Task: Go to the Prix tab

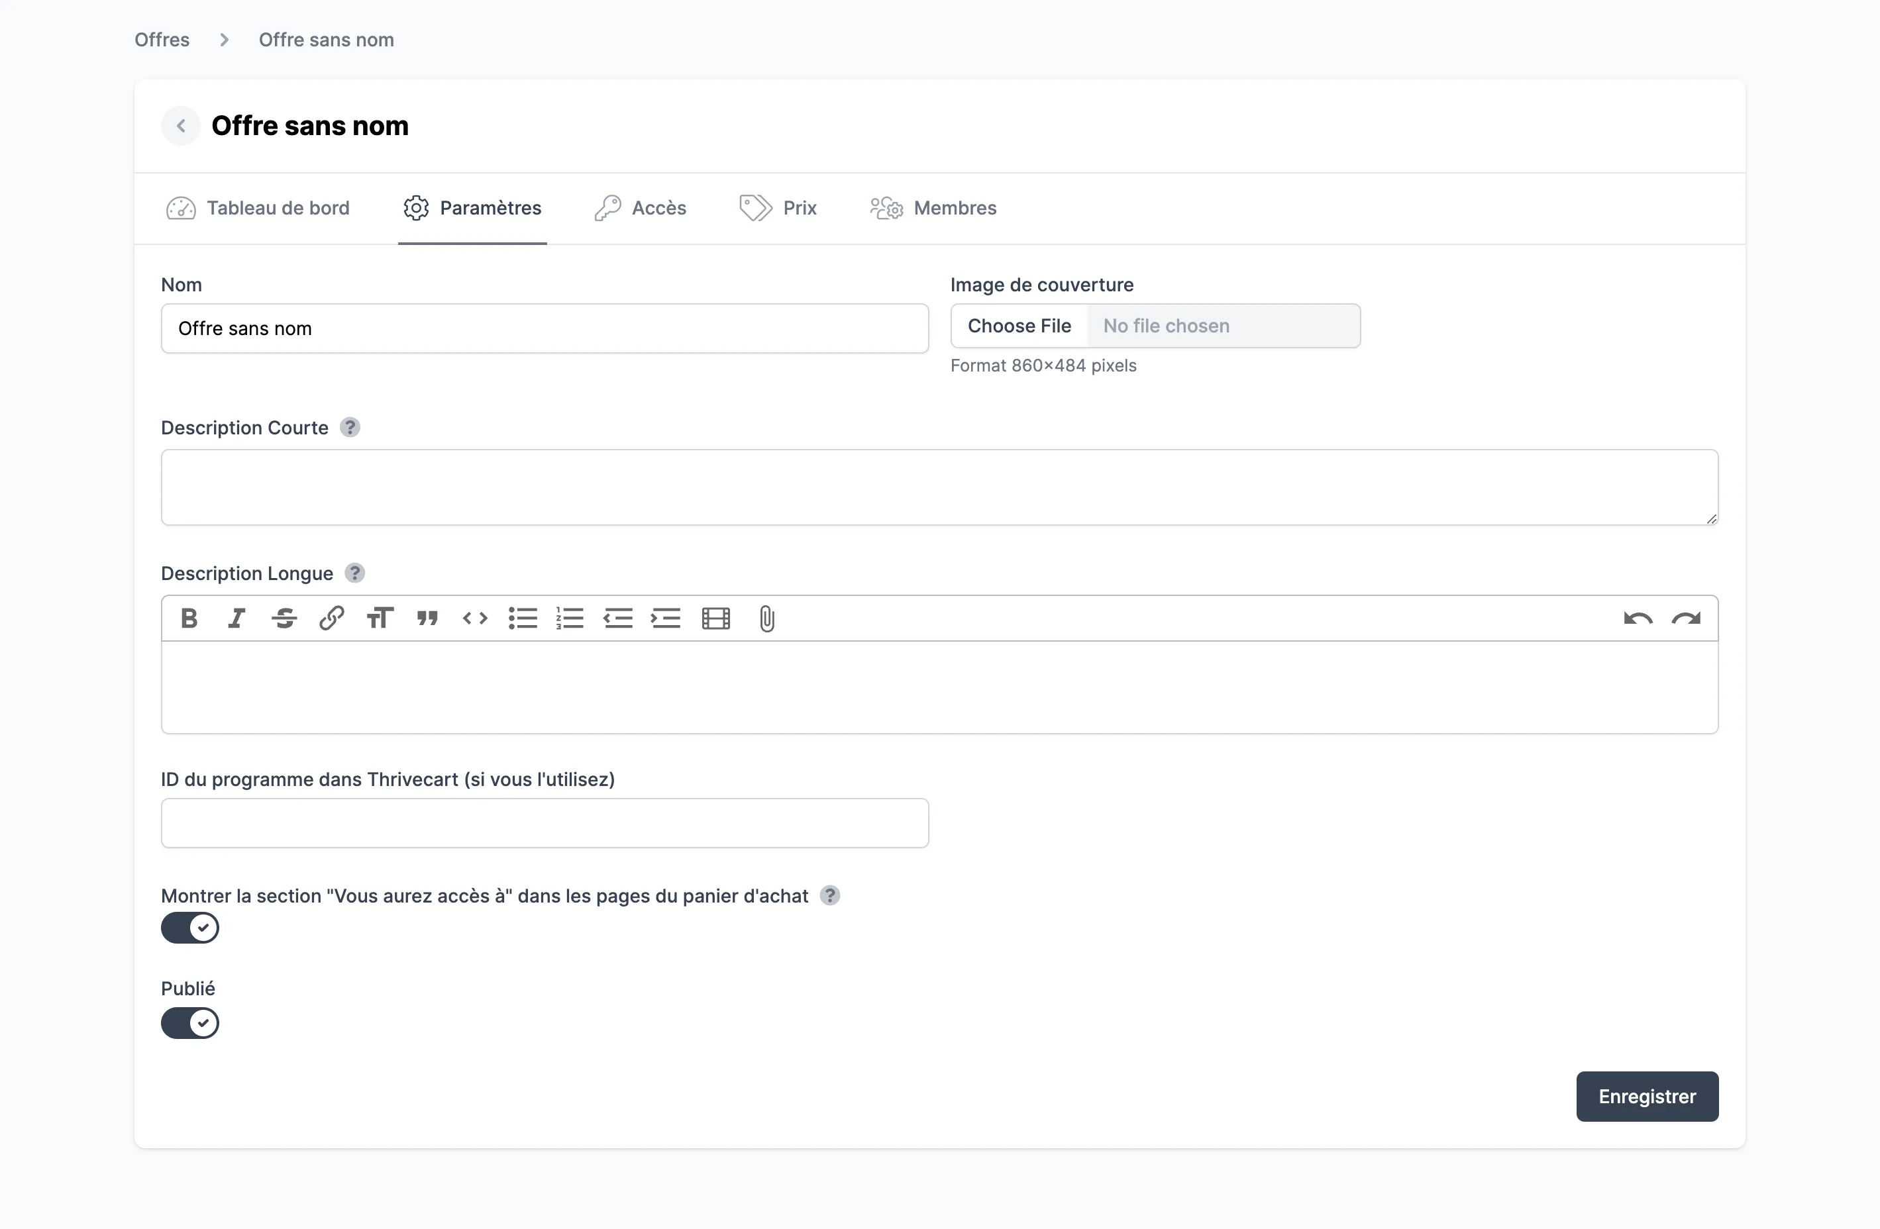Action: 778,209
